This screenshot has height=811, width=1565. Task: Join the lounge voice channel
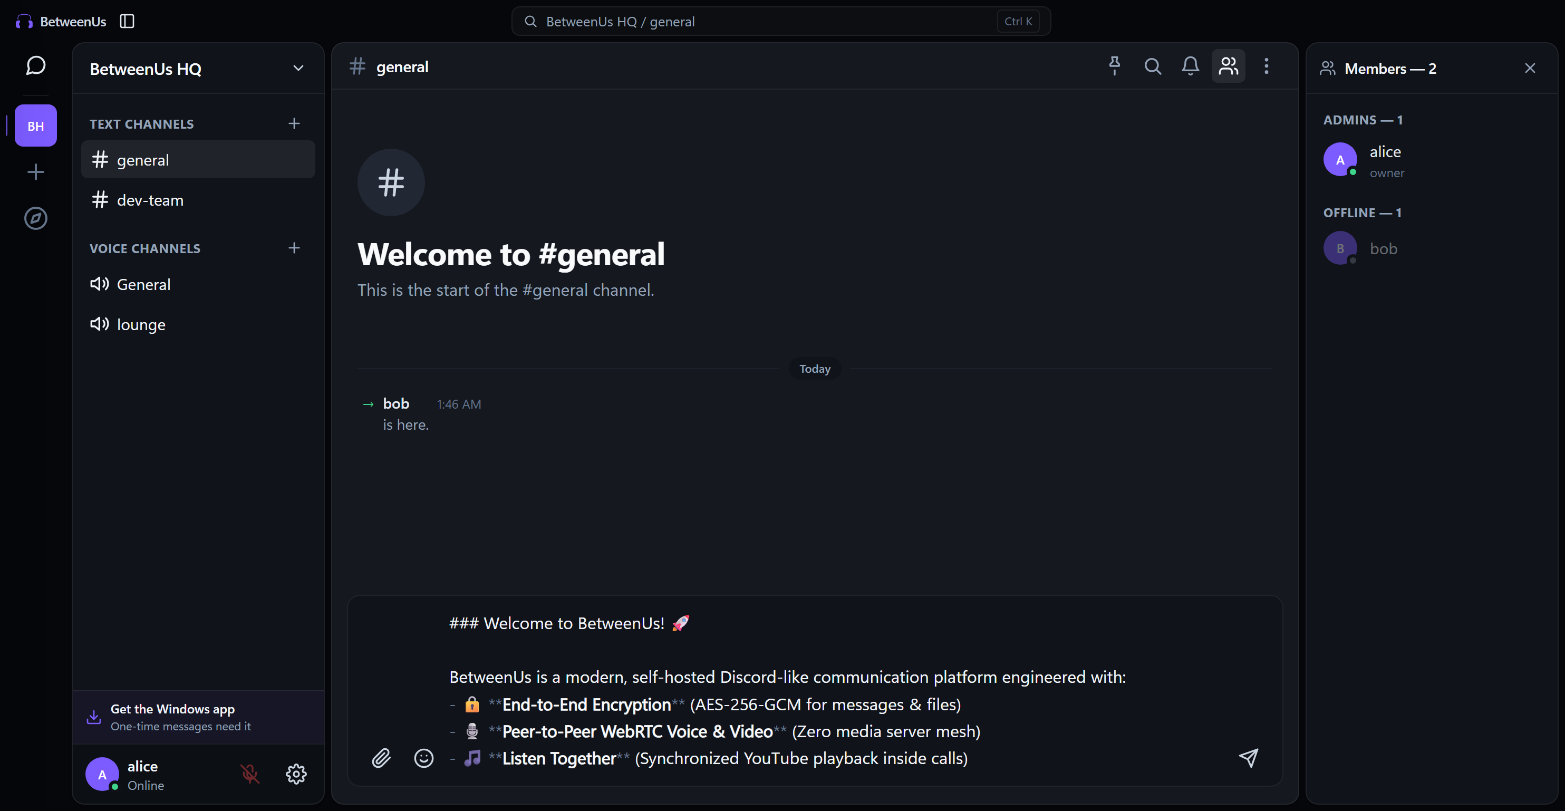click(x=198, y=324)
